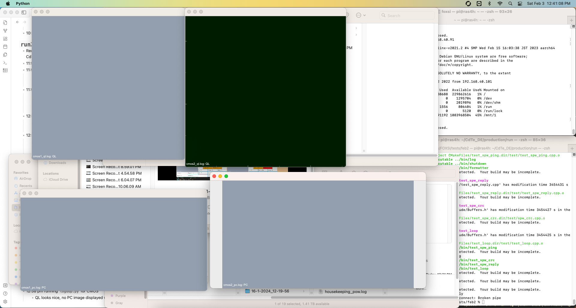The height and width of the screenshot is (308, 576).
Task: Navigate back with the left arrow
Action: (x=17, y=22)
